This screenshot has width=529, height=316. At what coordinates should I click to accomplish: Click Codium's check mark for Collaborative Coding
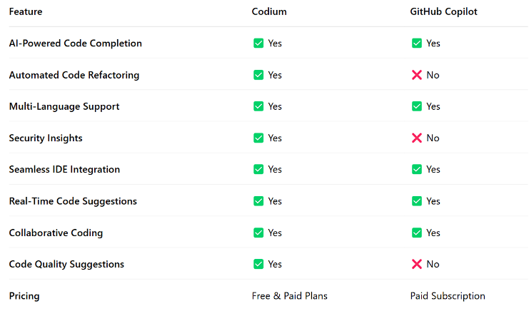tap(258, 233)
